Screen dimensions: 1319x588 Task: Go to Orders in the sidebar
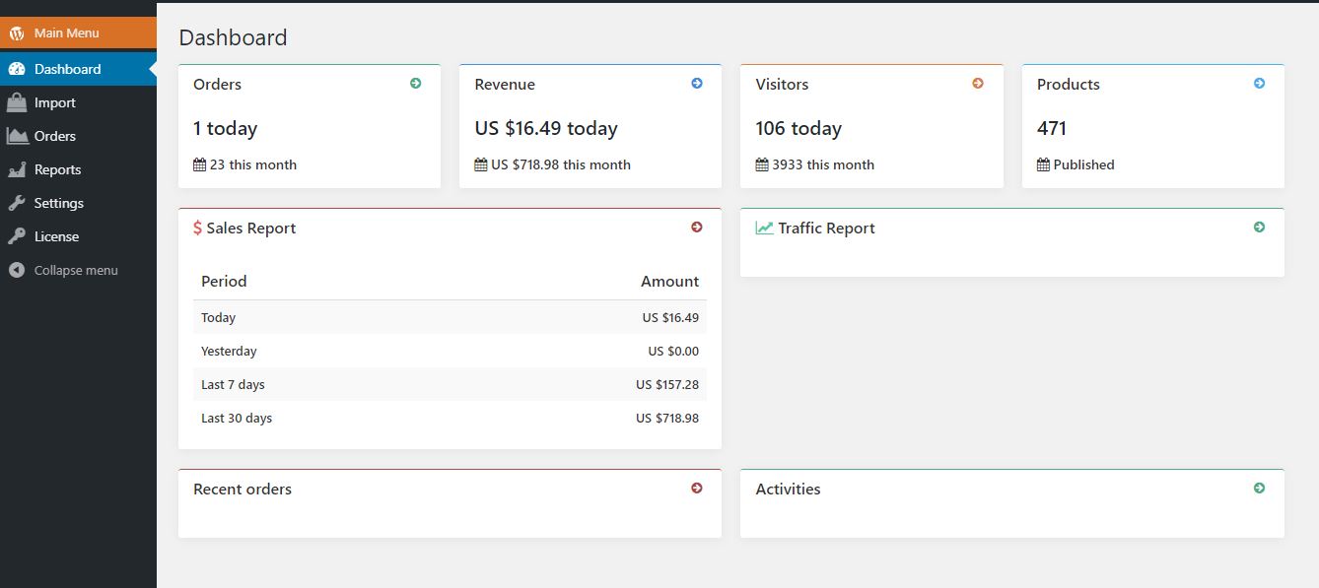pyautogui.click(x=54, y=136)
